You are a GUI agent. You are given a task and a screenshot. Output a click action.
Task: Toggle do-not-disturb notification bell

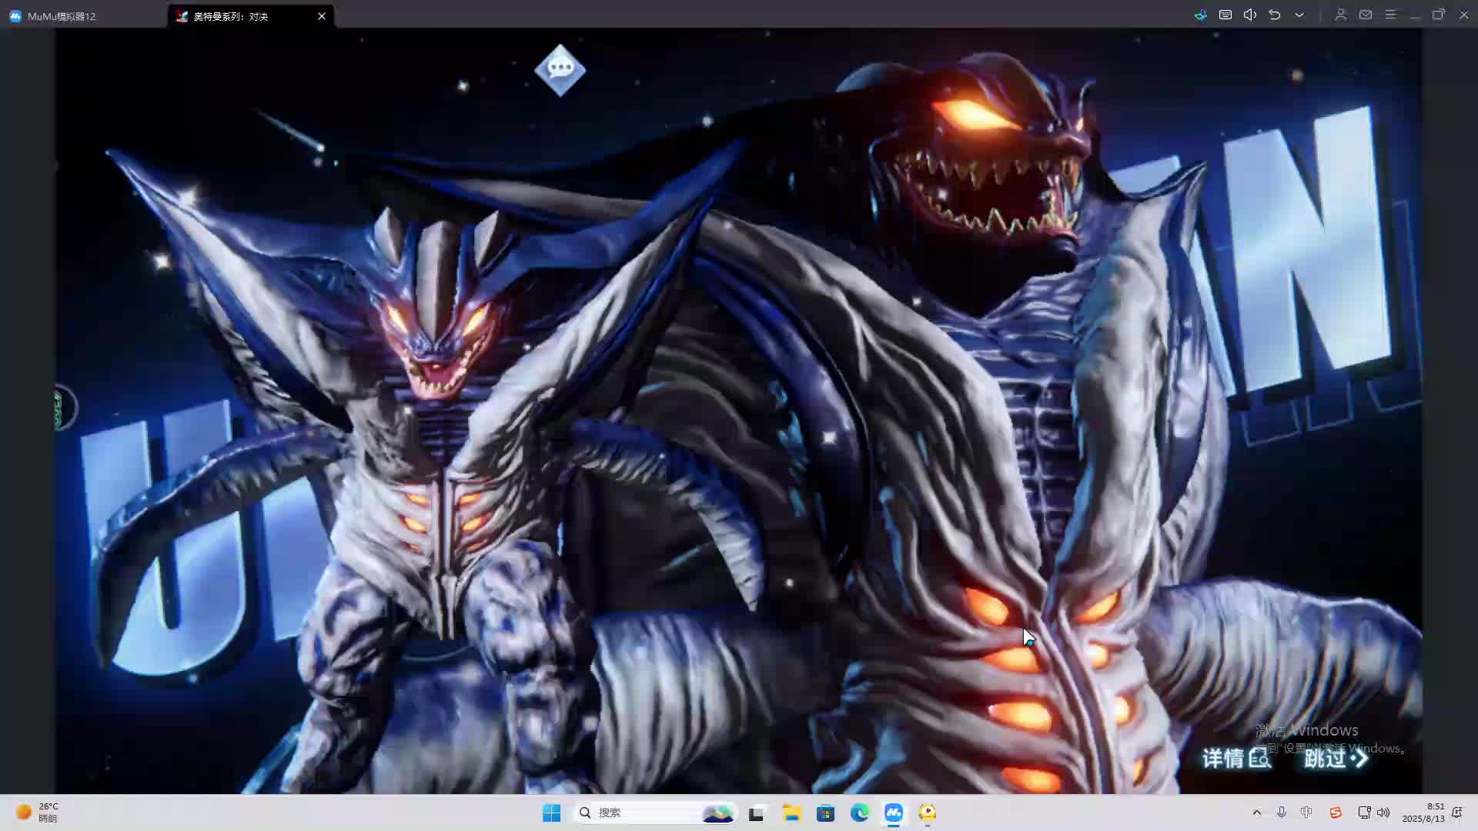(x=1456, y=813)
